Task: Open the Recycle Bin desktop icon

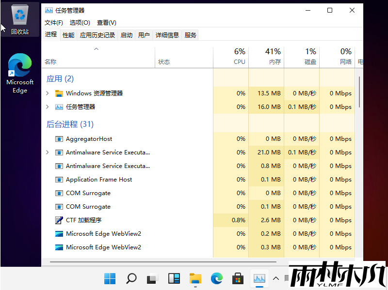Action: click(20, 19)
